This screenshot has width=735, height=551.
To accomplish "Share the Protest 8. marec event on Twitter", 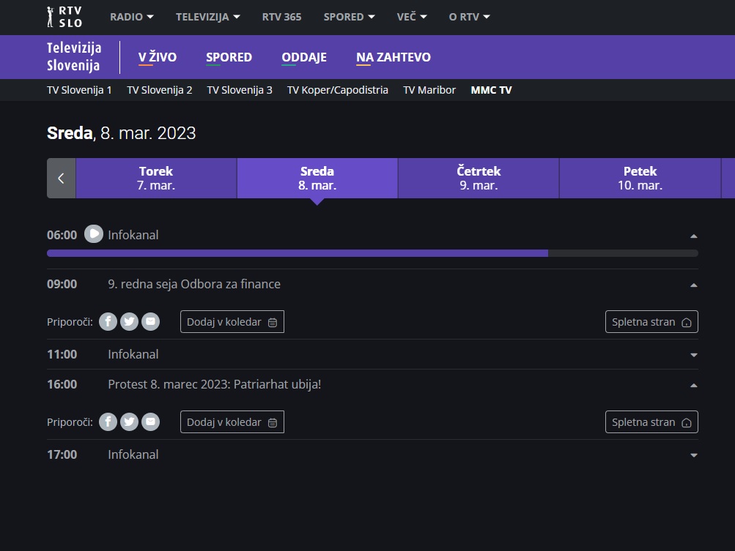I will pyautogui.click(x=129, y=421).
